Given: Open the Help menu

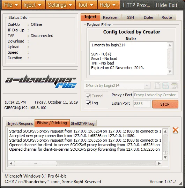Looking at the screenshot, I should [x=109, y=5].
